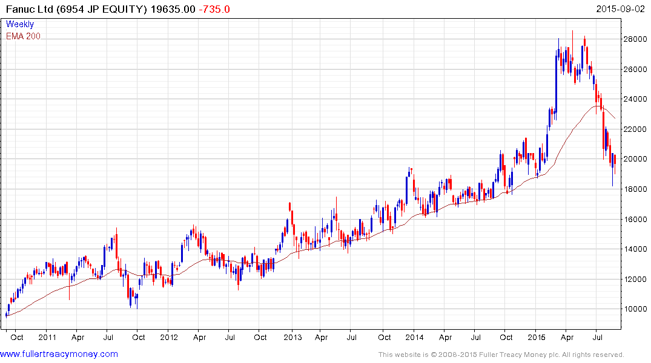Click the -735.0 price change value
The height and width of the screenshot is (363, 651).
click(x=215, y=9)
